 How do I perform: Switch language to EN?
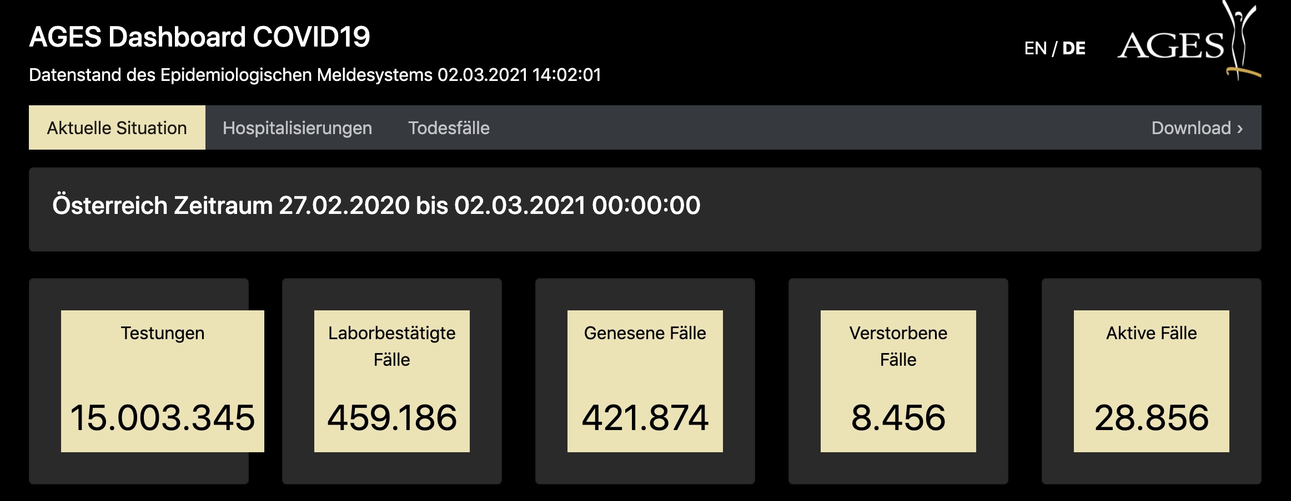click(x=1035, y=48)
